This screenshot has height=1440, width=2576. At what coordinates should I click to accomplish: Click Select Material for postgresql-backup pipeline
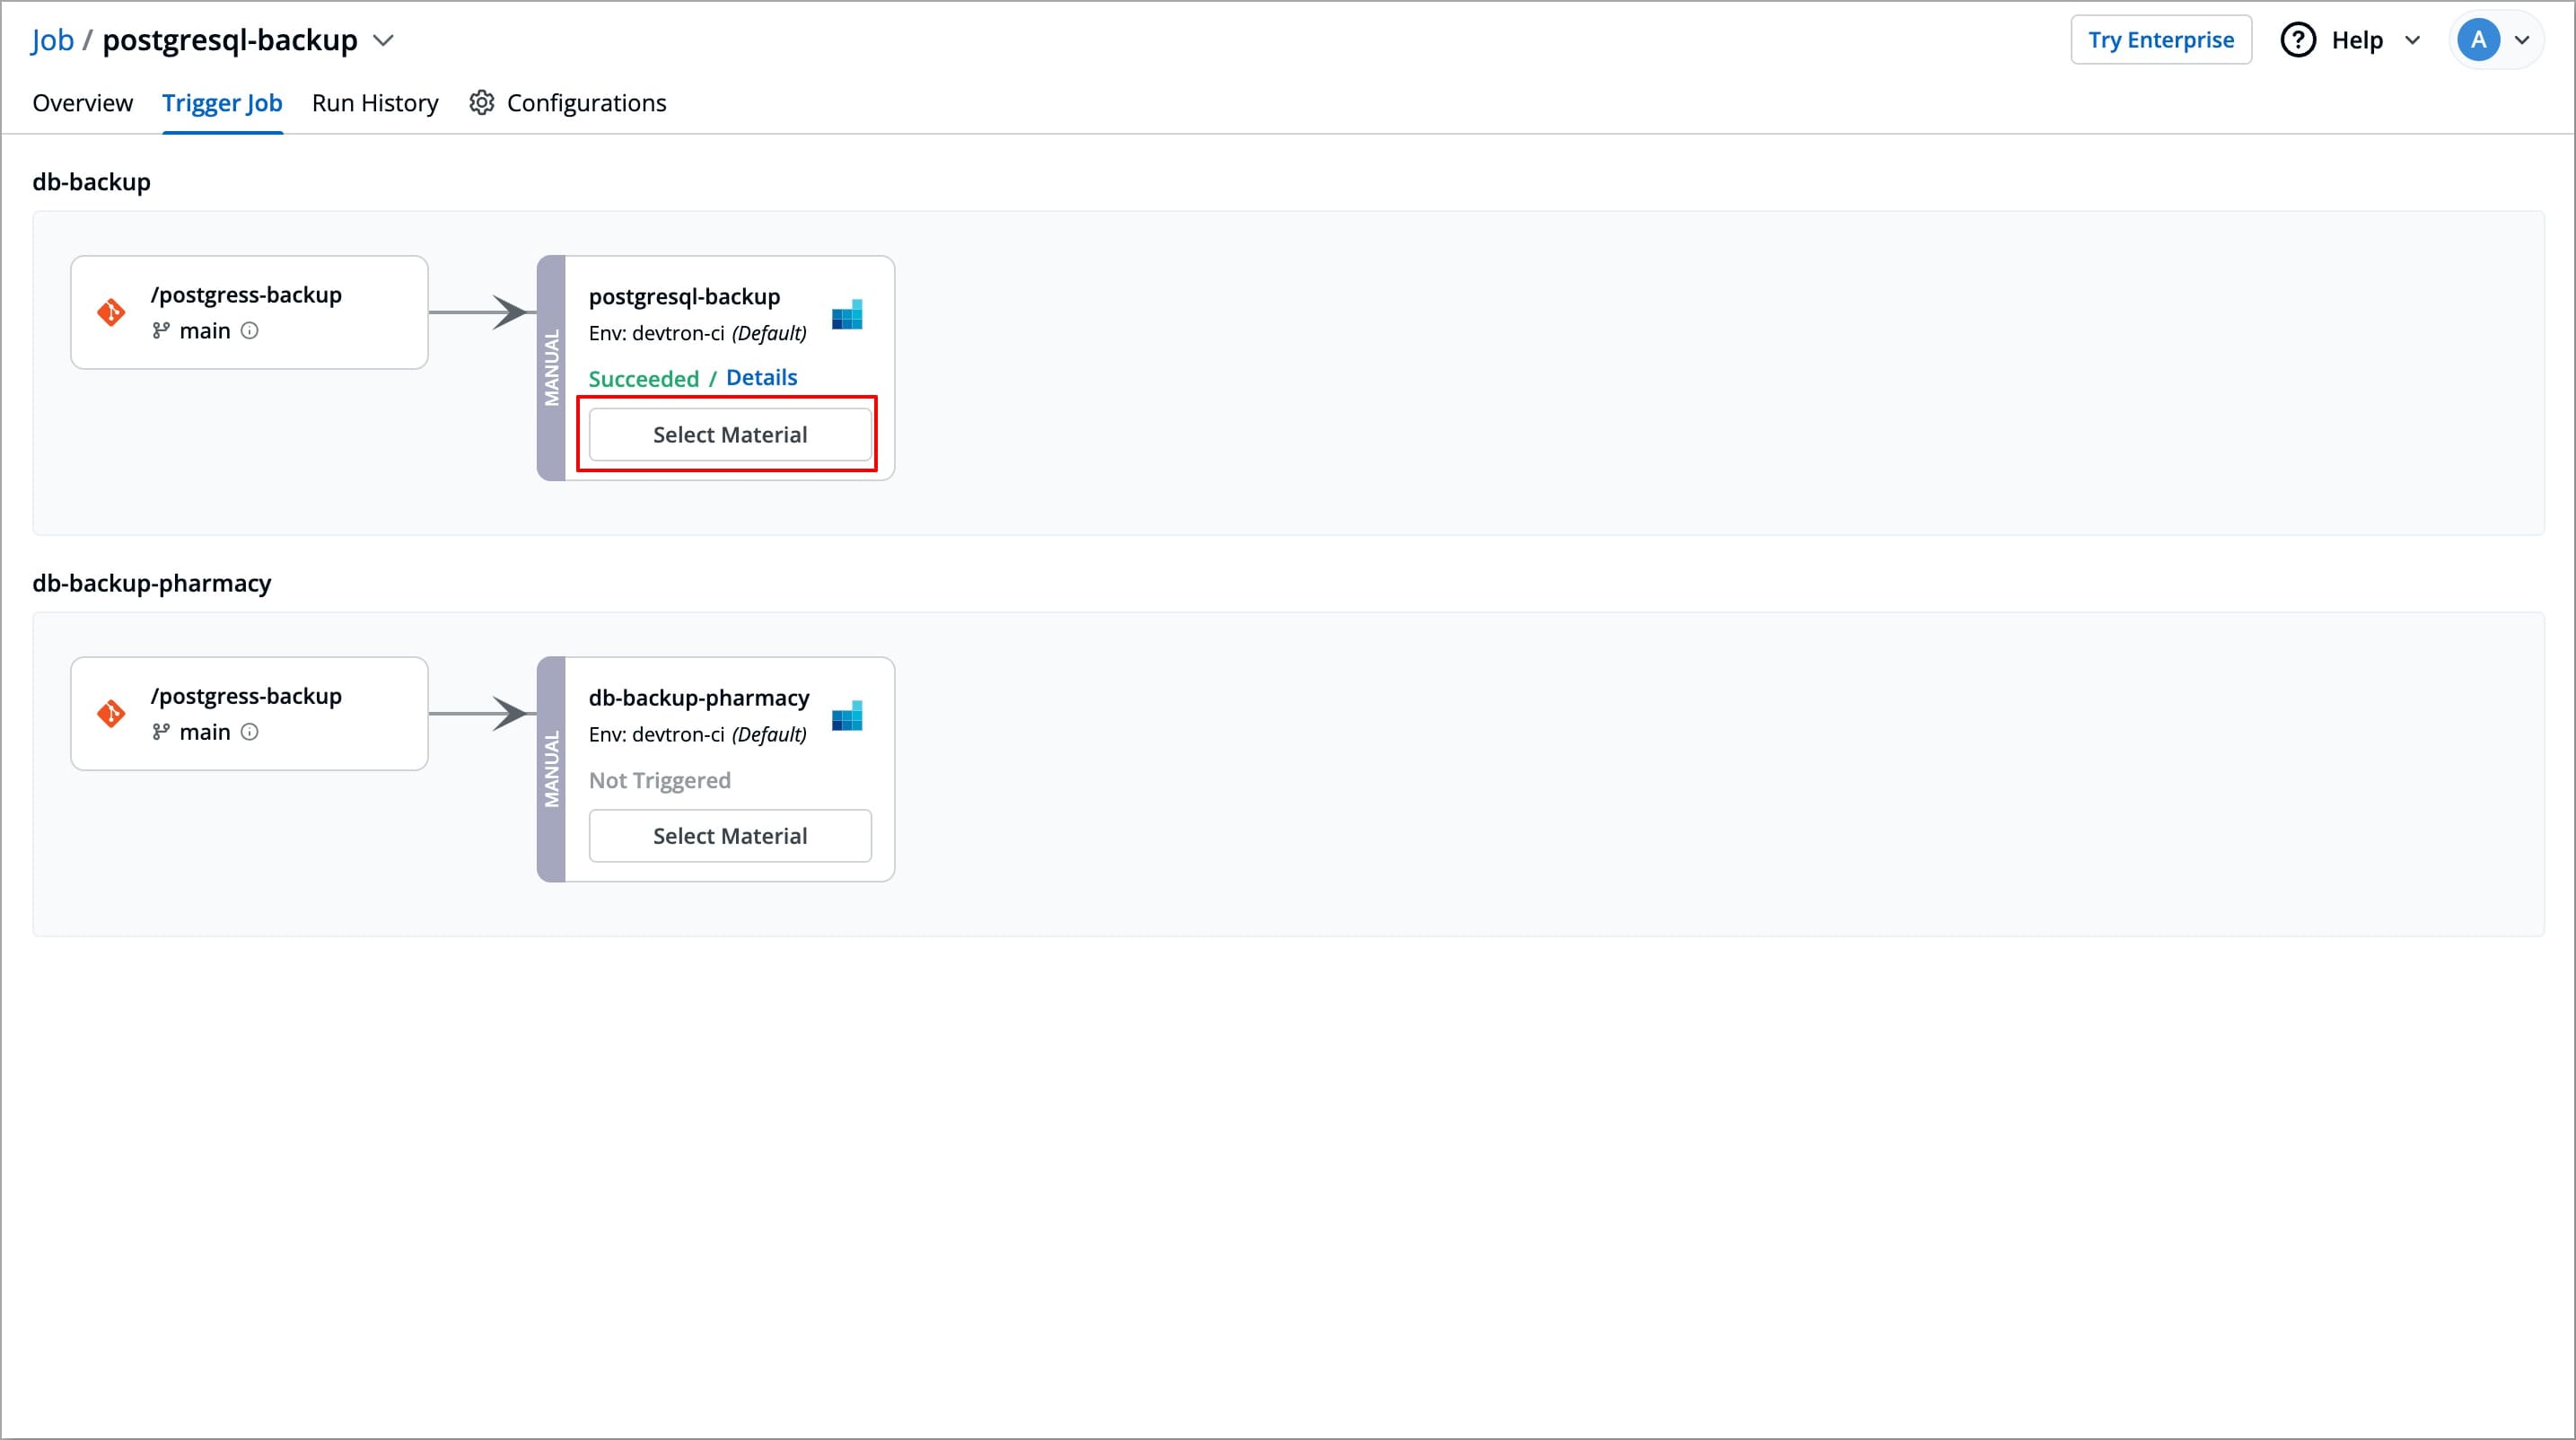[x=730, y=434]
